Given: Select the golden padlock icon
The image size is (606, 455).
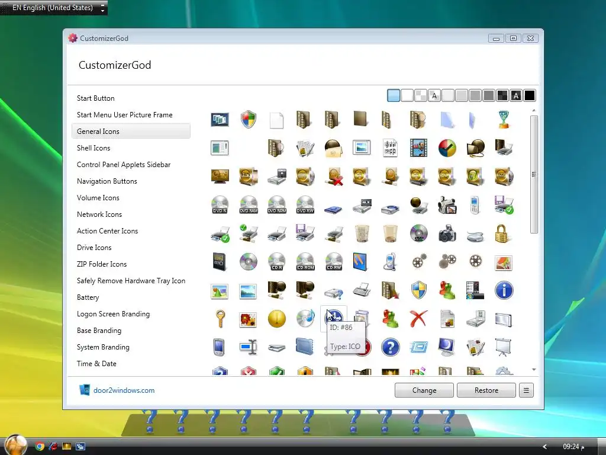Looking at the screenshot, I should point(502,233).
